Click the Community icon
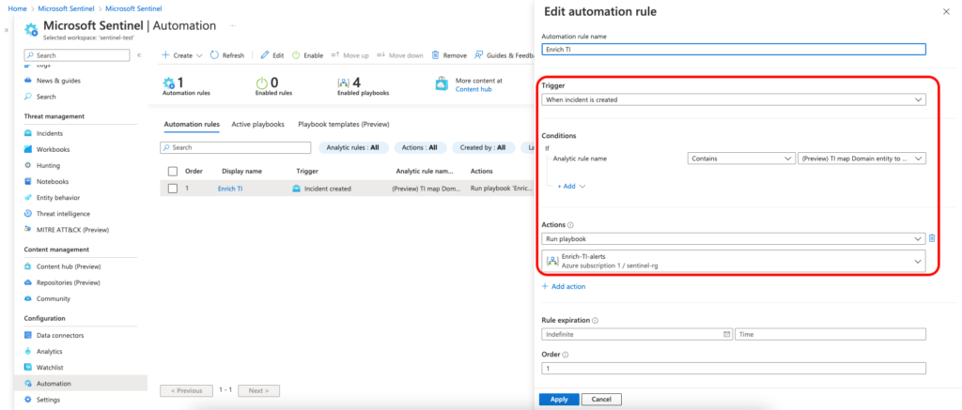Image resolution: width=962 pixels, height=410 pixels. [x=27, y=298]
